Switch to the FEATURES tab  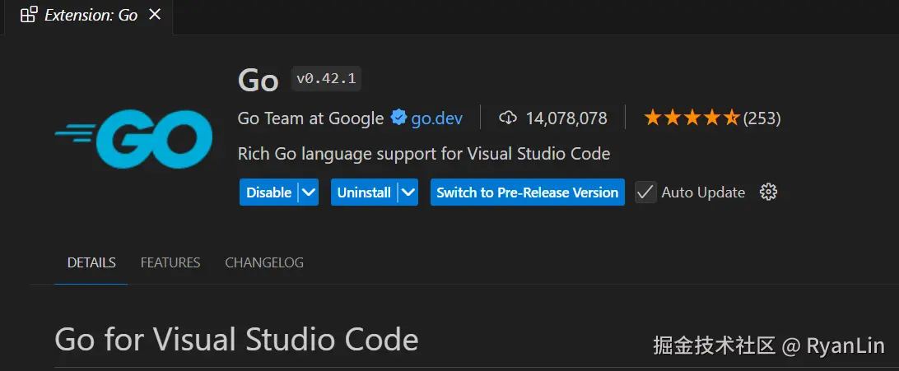[x=170, y=262]
